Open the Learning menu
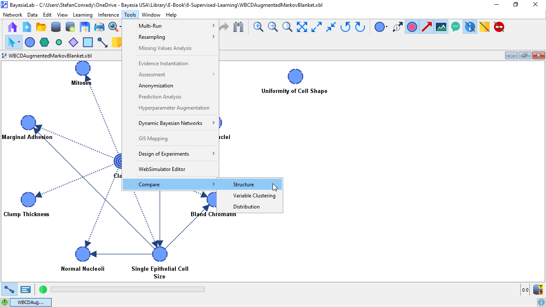Screen dimensions: 546x307 83,15
